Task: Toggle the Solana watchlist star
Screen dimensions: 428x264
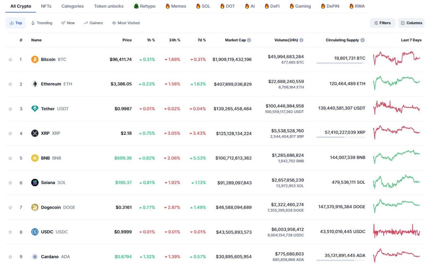Action: tap(10, 183)
